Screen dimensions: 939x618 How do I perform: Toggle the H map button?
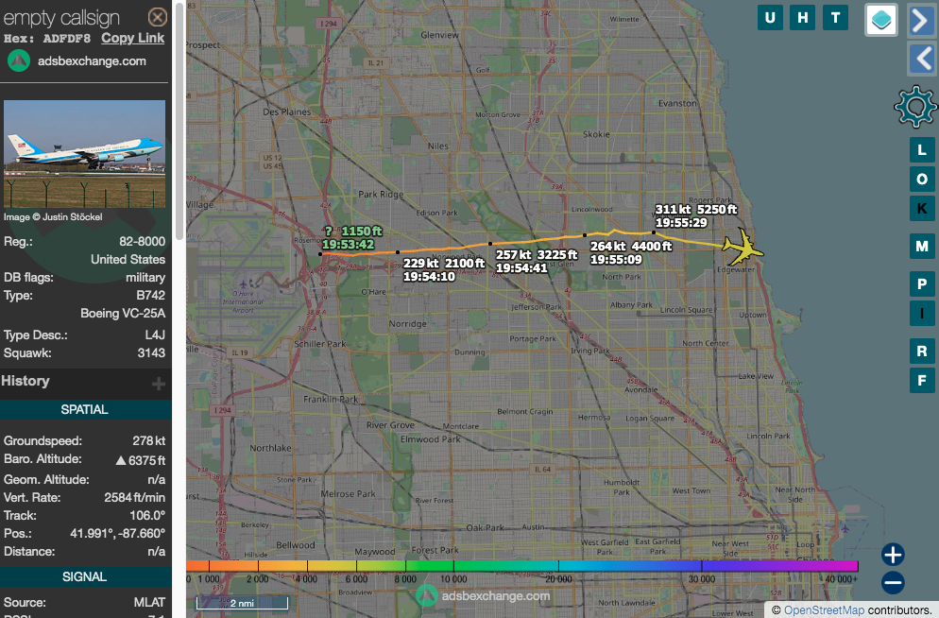click(x=802, y=18)
